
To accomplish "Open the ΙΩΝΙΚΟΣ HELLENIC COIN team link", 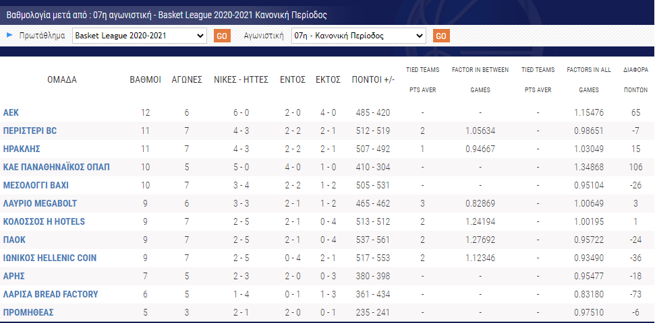I will click(x=50, y=258).
